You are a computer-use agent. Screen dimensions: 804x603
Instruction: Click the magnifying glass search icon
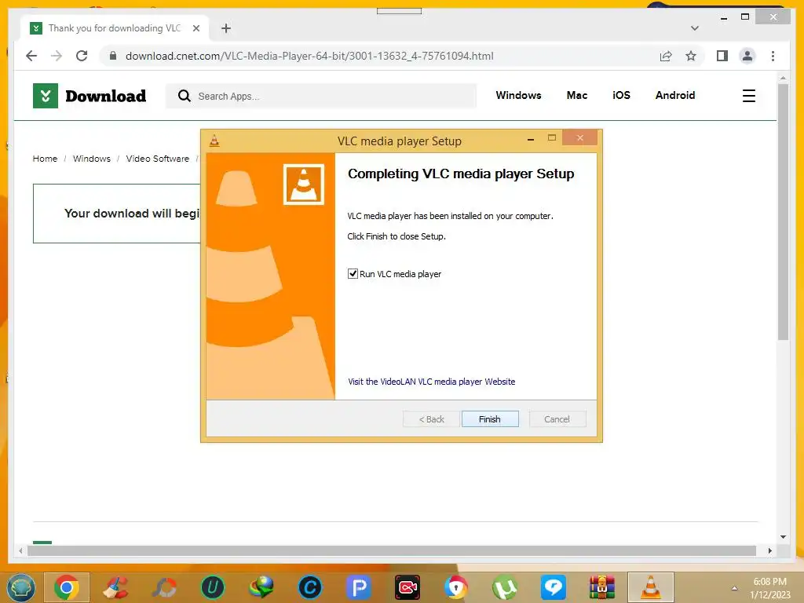coord(184,96)
